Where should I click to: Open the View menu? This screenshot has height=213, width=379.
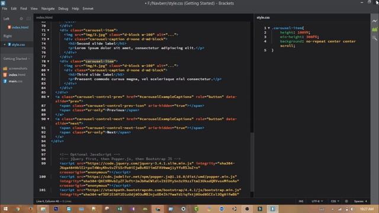(34, 8)
